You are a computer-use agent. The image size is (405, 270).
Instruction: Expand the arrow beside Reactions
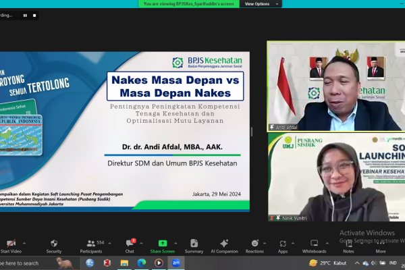pyautogui.click(x=265, y=244)
